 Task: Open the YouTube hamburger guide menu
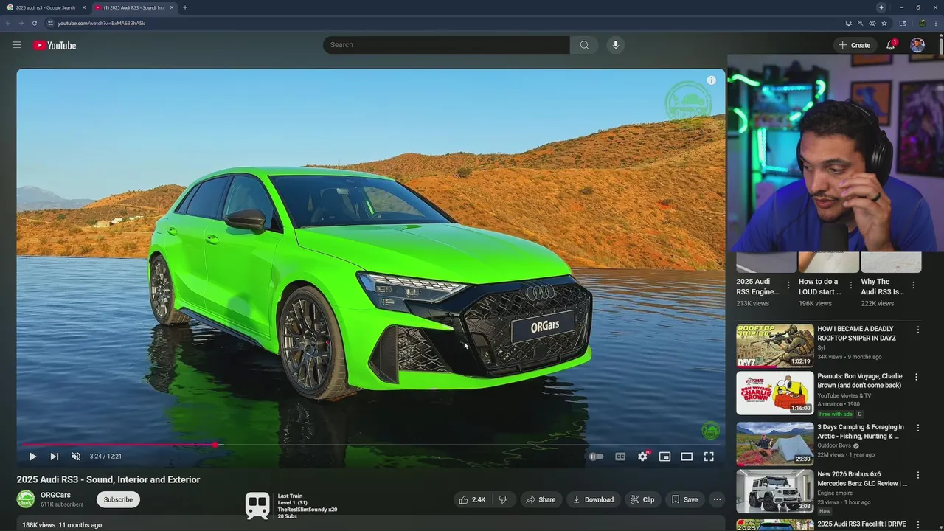click(x=16, y=45)
